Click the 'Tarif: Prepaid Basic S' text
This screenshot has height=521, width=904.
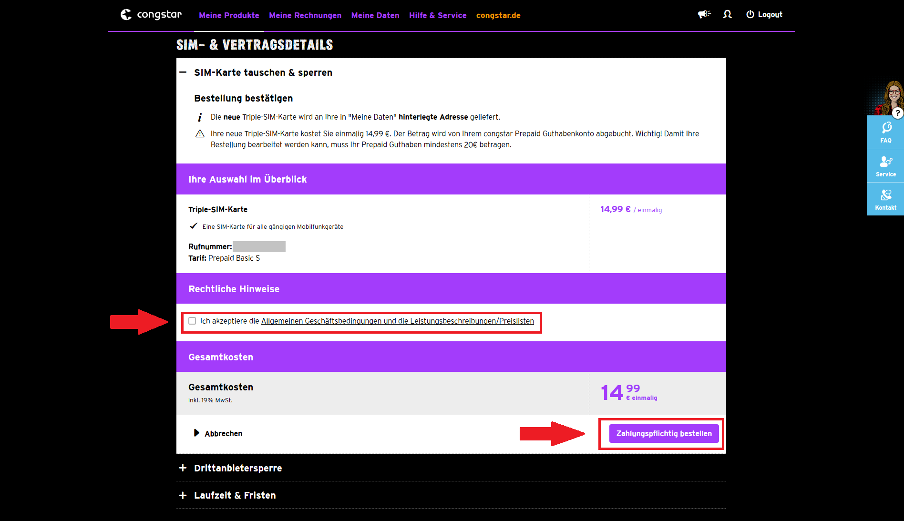coord(224,258)
